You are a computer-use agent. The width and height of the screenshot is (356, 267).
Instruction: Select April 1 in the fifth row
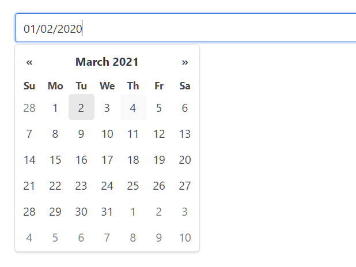tap(133, 212)
